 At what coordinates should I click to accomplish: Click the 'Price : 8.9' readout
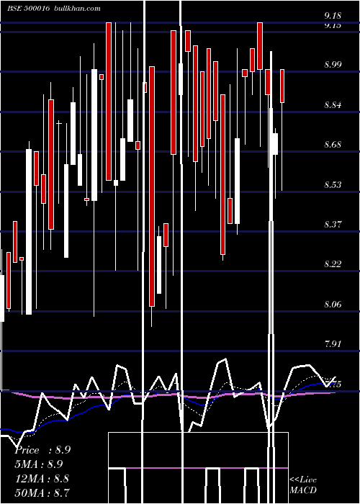point(42,450)
